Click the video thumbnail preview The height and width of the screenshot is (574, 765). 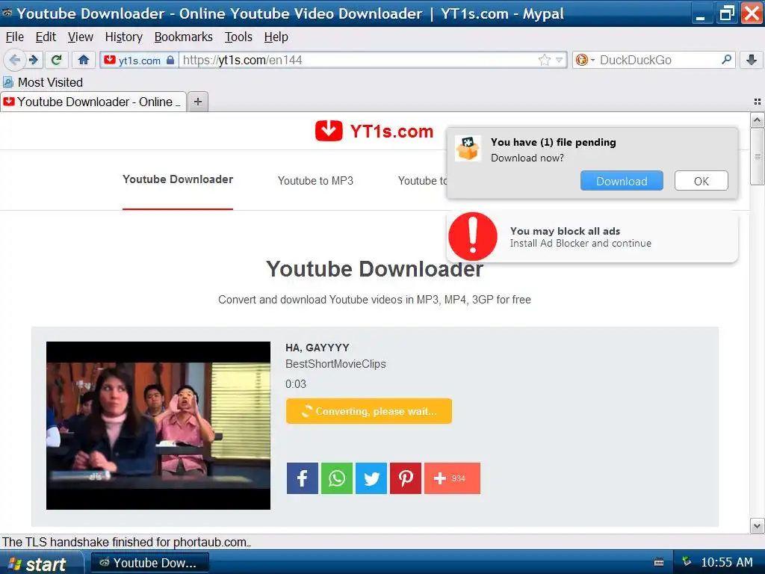click(158, 425)
